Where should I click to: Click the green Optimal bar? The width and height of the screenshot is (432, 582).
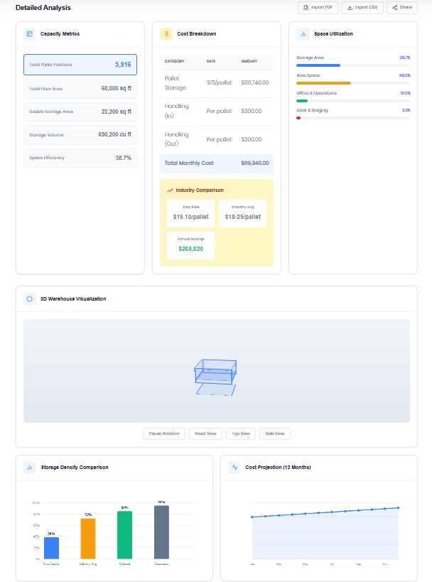[x=125, y=535]
